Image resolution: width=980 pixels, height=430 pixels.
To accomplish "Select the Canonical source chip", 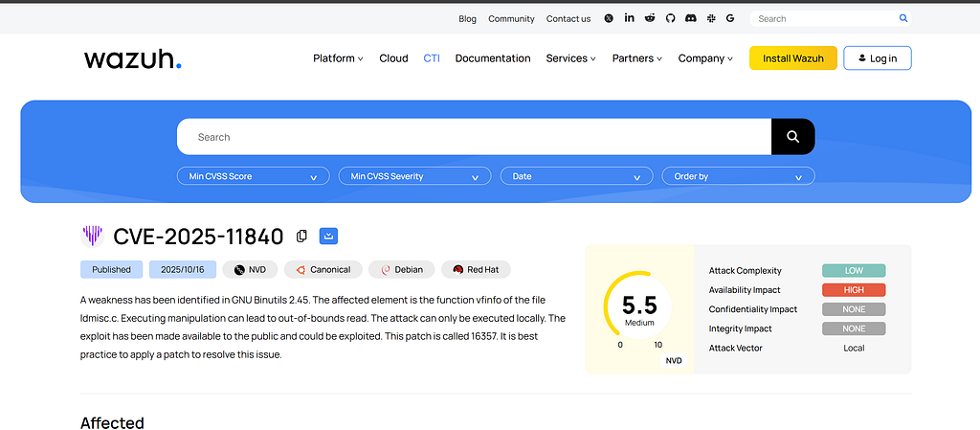I will coord(323,269).
